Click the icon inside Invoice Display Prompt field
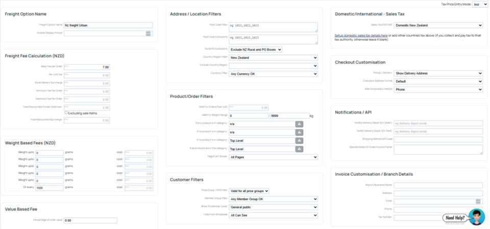The image size is (490, 229). (148, 33)
